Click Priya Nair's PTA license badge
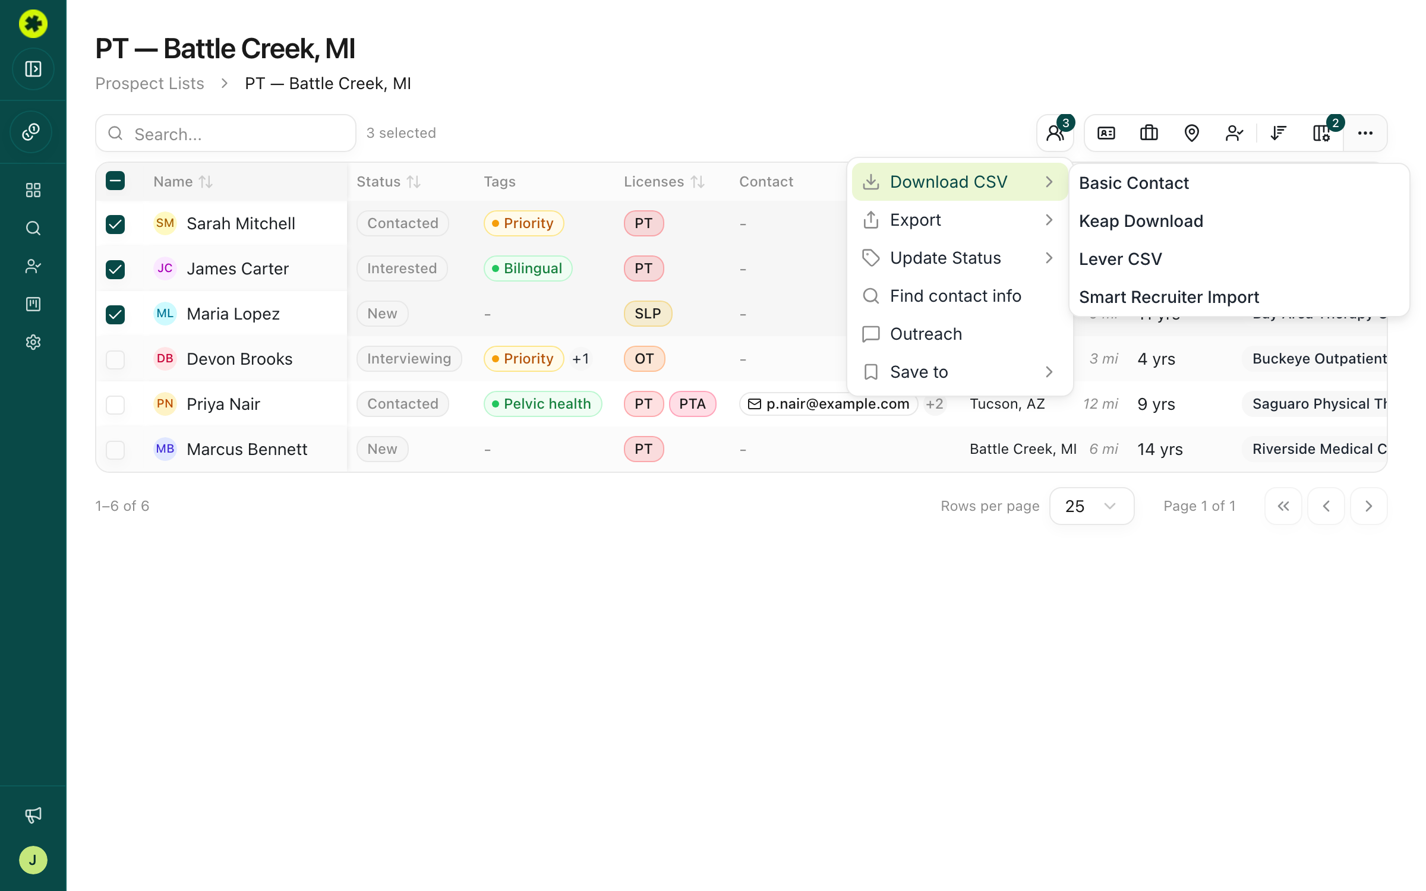 692,404
